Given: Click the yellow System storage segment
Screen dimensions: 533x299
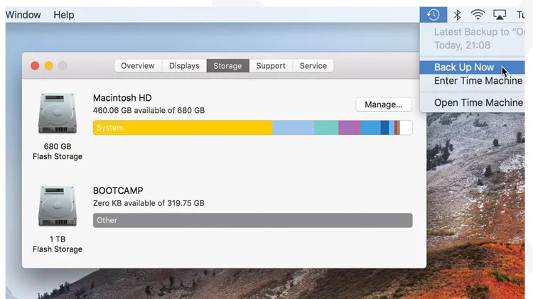Looking at the screenshot, I should 183,128.
